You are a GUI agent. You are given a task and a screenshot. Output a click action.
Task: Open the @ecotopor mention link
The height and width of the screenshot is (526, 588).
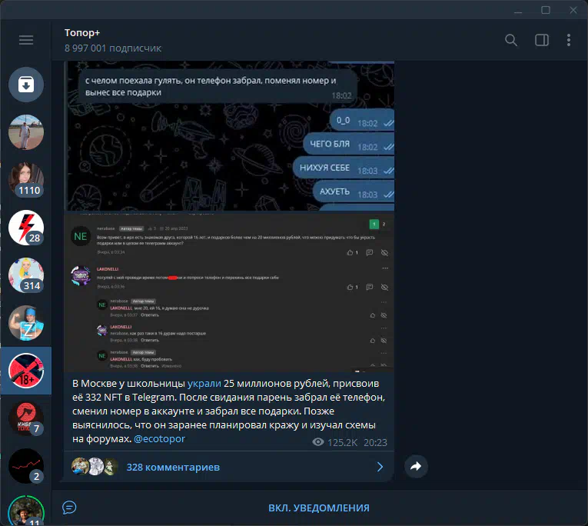pos(159,438)
